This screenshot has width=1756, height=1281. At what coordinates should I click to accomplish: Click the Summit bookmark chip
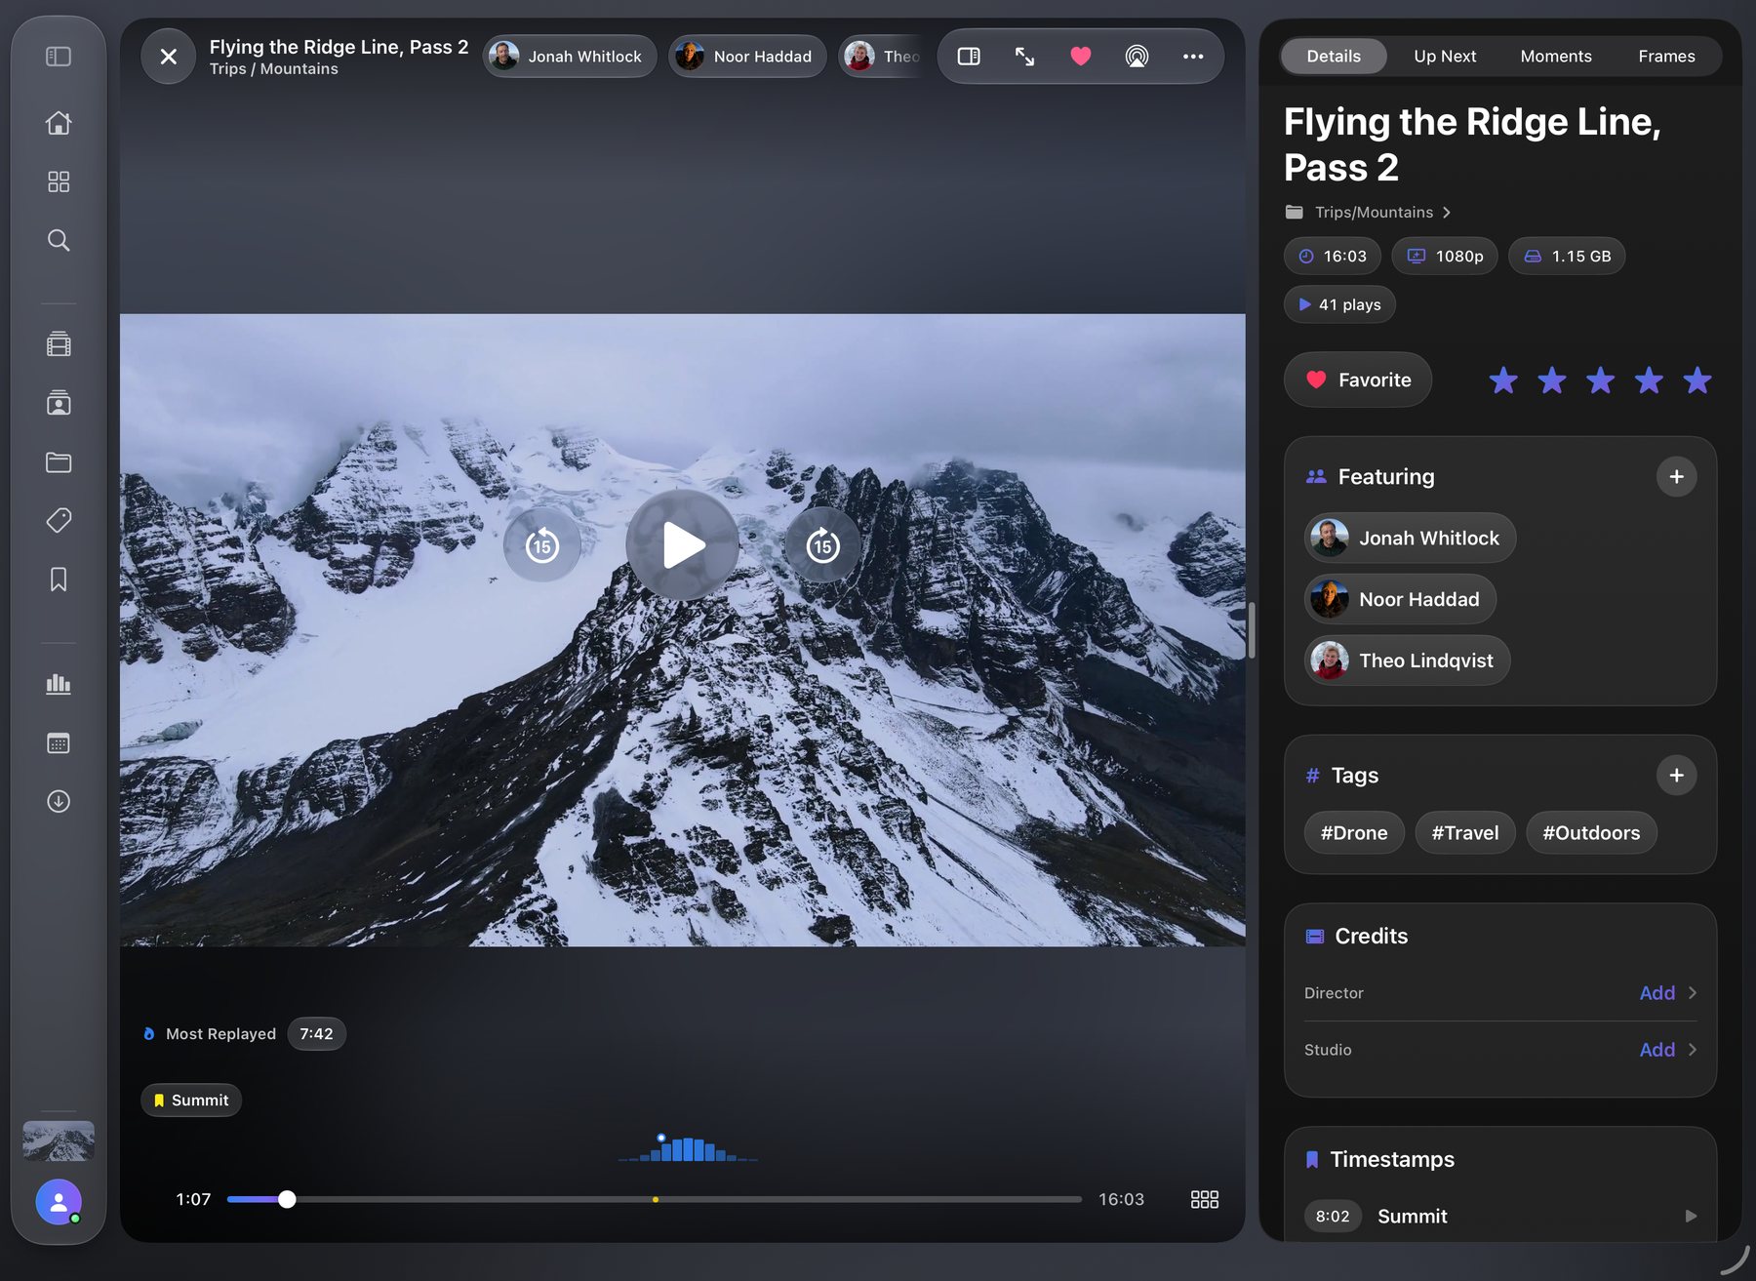(191, 1101)
